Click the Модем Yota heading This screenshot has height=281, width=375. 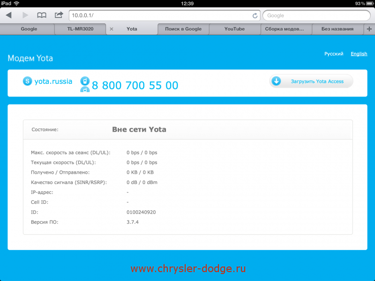click(30, 58)
